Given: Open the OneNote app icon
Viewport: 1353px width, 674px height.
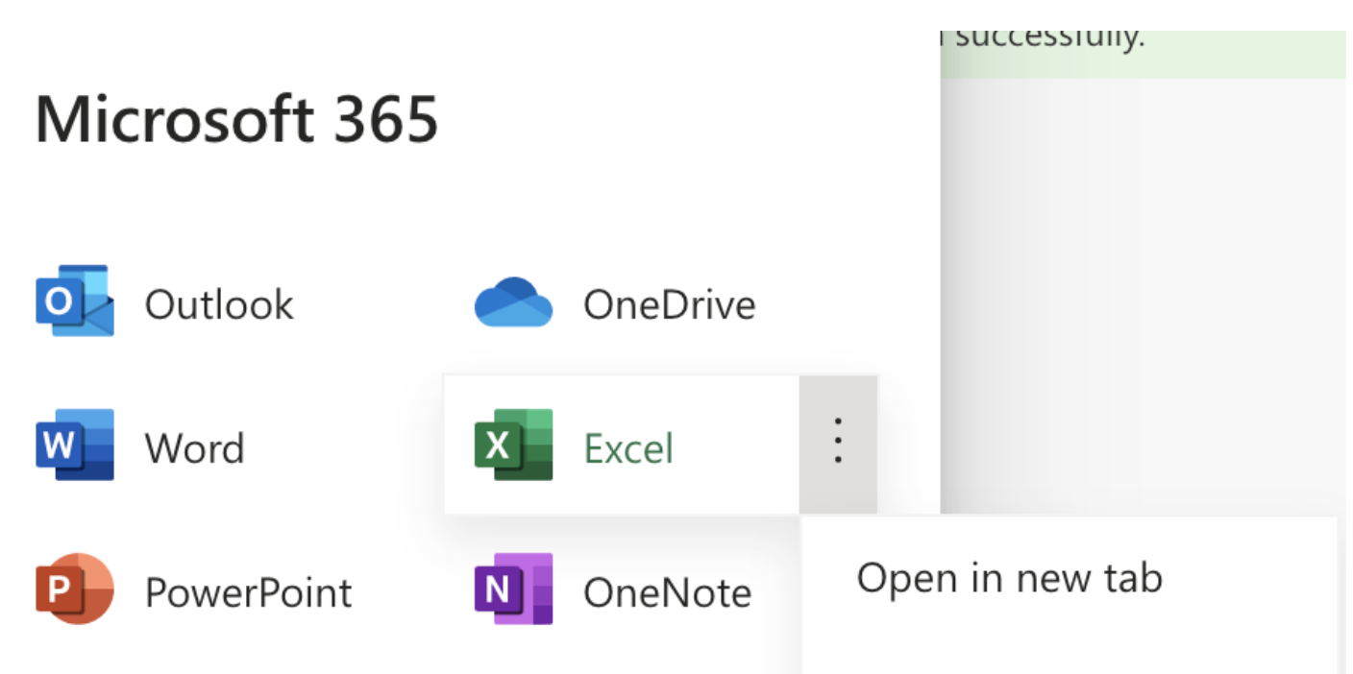Looking at the screenshot, I should pos(514,590).
